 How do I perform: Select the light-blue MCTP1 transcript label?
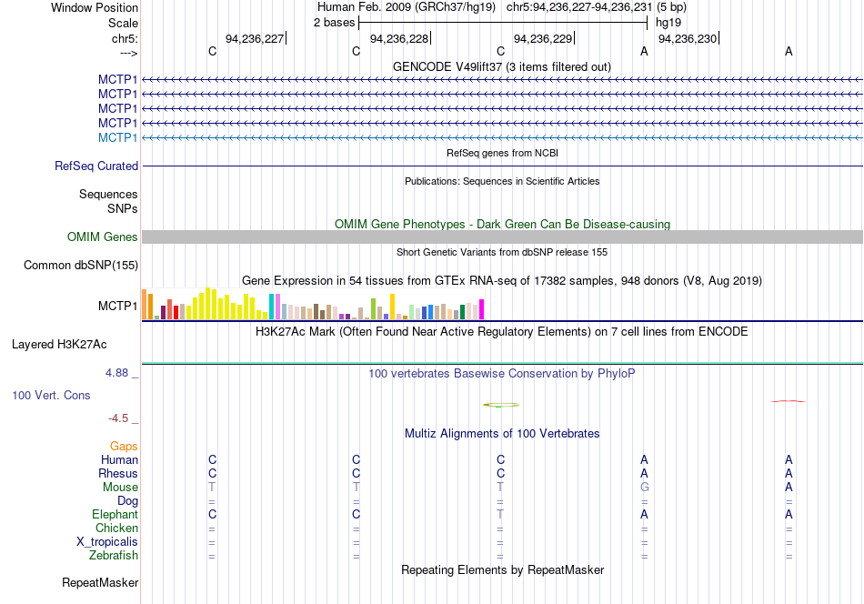(x=117, y=137)
